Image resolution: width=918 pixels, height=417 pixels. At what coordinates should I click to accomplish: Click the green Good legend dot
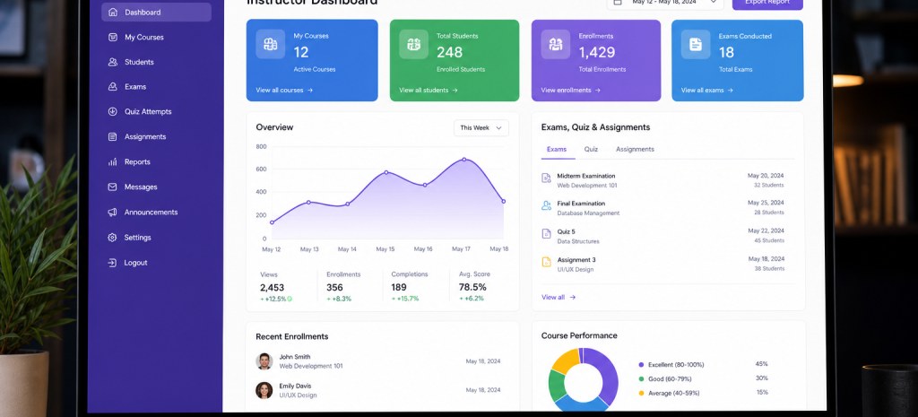tap(641, 379)
